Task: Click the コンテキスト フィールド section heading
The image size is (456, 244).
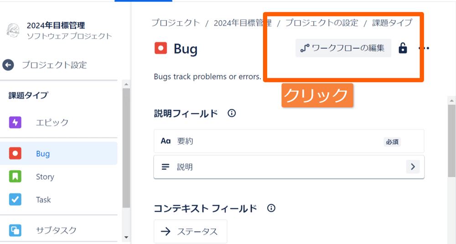Action: (205, 208)
